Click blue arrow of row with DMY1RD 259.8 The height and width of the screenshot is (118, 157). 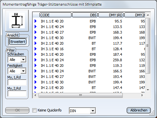tap(36, 60)
